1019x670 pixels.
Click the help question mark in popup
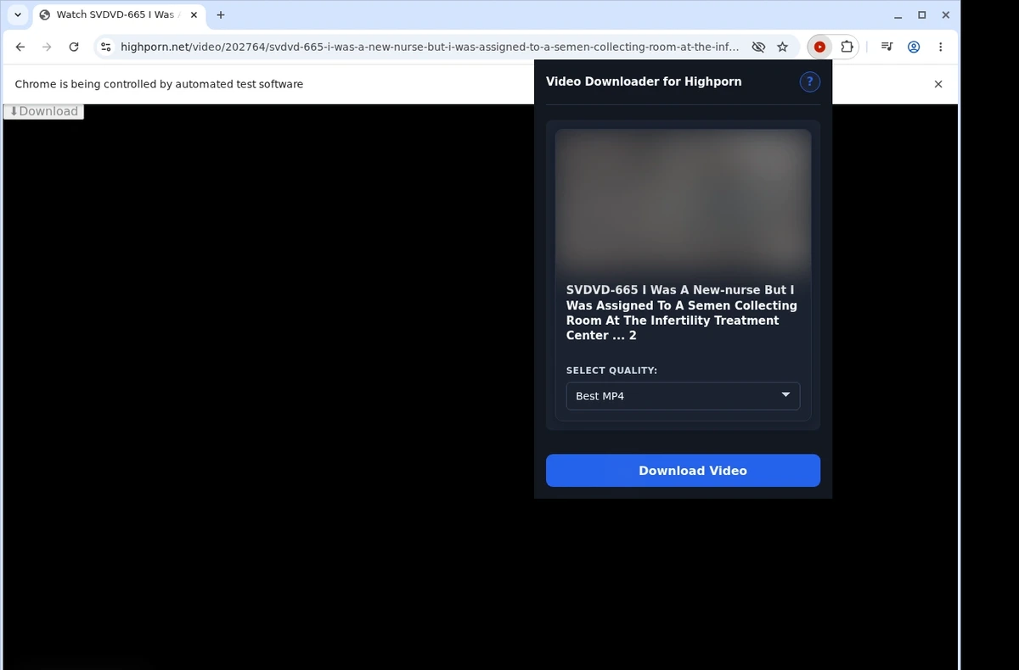coord(809,81)
